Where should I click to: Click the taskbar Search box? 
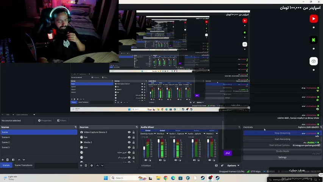(x=128, y=178)
